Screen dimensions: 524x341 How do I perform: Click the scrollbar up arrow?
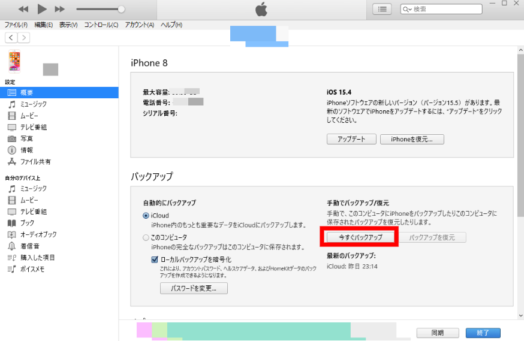[x=520, y=50]
